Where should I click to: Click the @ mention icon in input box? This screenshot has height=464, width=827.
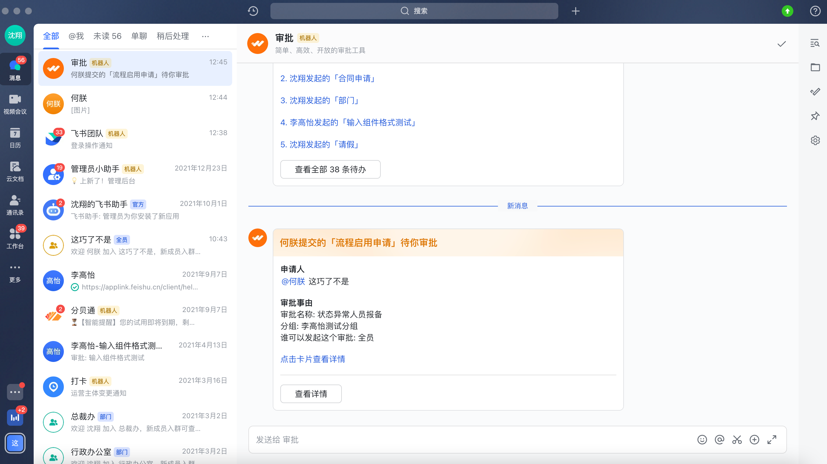[x=719, y=439]
